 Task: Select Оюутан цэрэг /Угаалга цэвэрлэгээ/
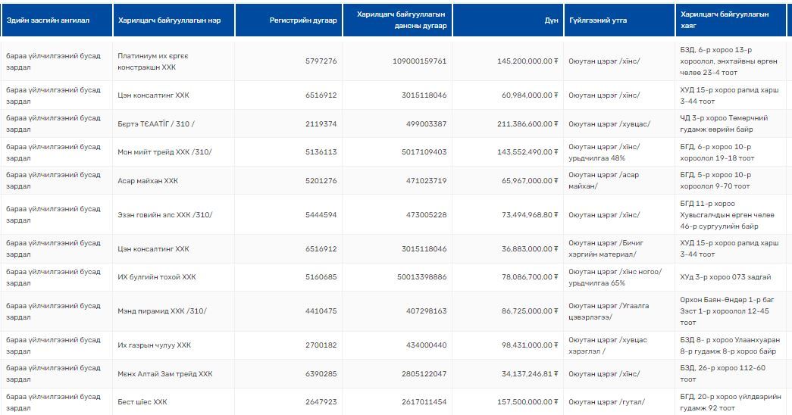(609, 311)
